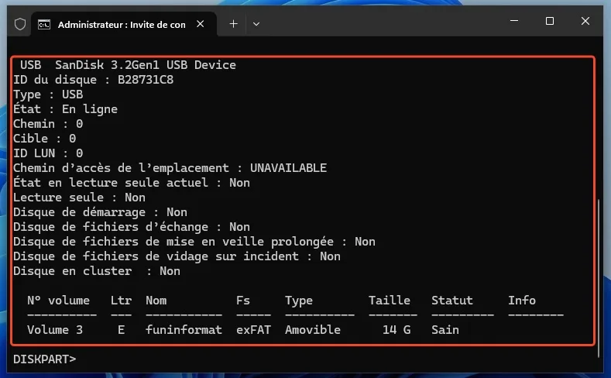611x378 pixels.
Task: Click the line 'ID LUN : 0'
Action: [x=48, y=153]
